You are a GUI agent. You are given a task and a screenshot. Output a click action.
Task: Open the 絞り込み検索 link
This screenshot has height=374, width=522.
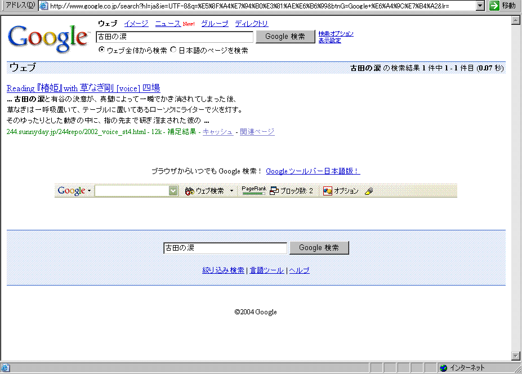[223, 270]
